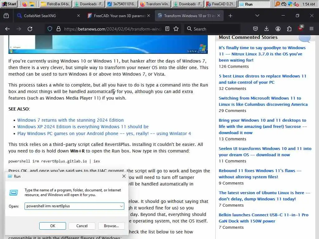Click the site security padlock icon

point(59,29)
